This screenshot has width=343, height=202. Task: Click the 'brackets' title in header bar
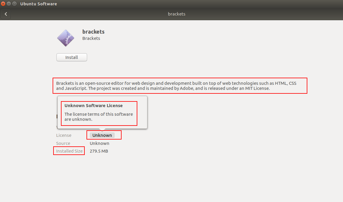click(x=177, y=14)
